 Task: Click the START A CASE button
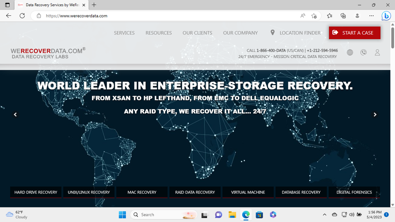coord(355,33)
